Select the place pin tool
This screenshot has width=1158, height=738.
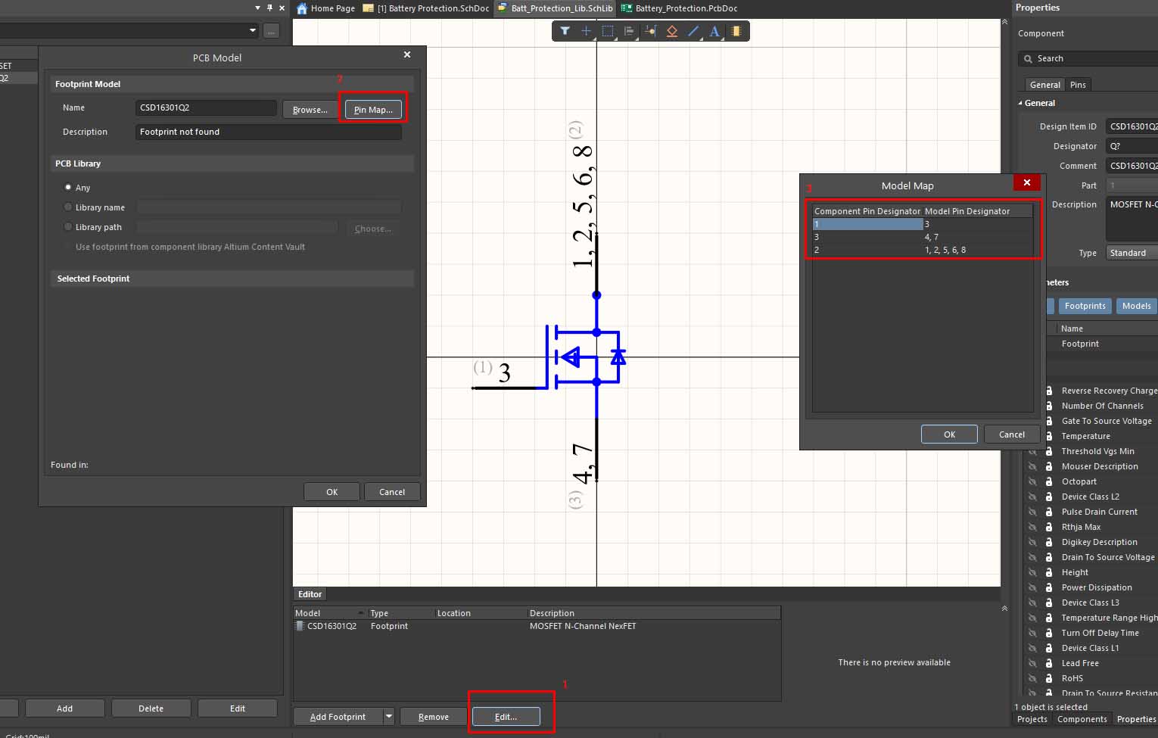[x=650, y=31]
